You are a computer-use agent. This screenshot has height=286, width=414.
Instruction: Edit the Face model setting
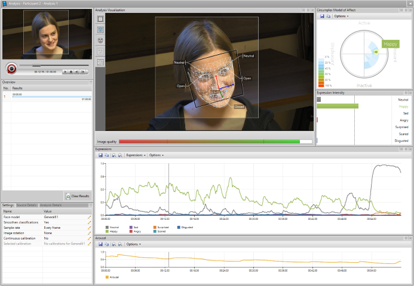click(x=89, y=217)
